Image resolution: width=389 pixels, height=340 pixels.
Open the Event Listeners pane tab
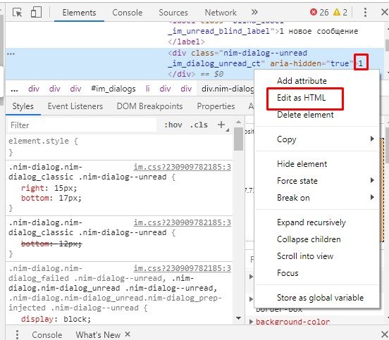(x=75, y=106)
